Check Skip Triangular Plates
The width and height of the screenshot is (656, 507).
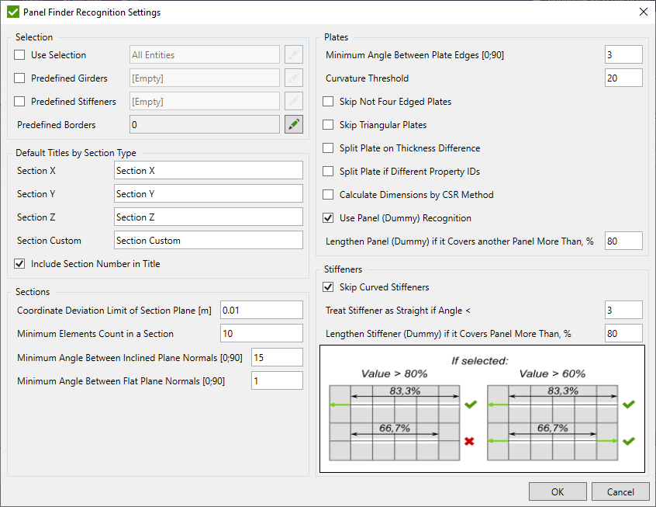click(328, 124)
